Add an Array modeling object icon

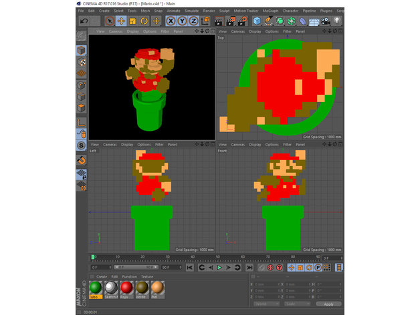(x=291, y=21)
